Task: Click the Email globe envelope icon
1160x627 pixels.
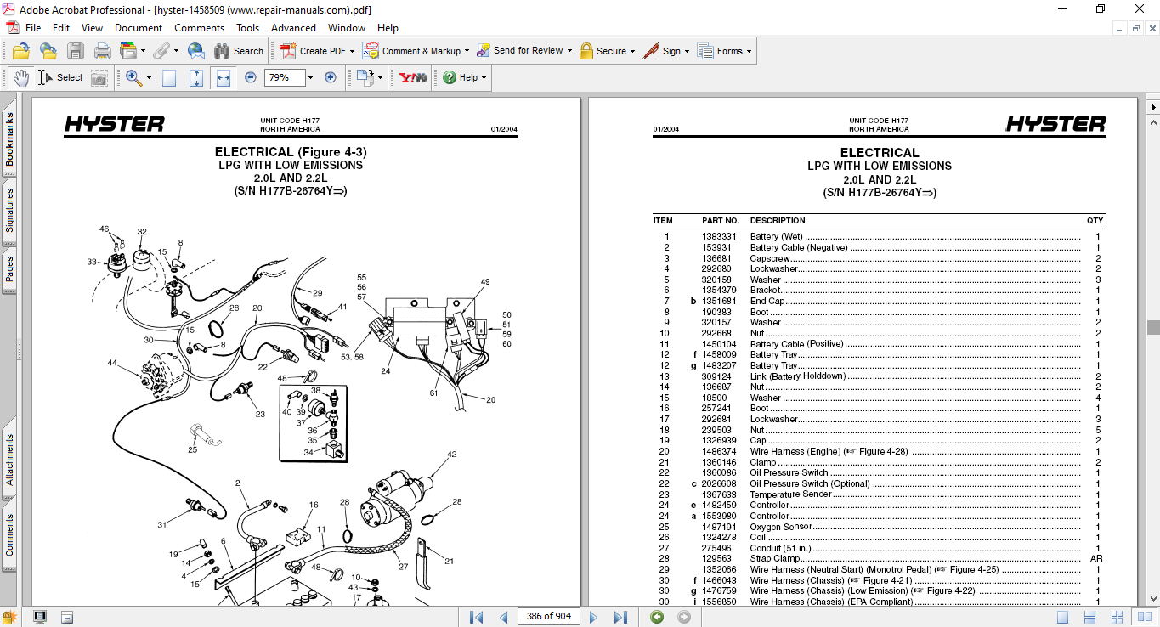Action: click(x=196, y=51)
